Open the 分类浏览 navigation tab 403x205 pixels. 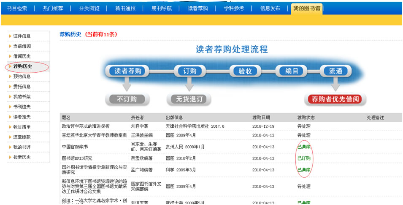pos(89,8)
